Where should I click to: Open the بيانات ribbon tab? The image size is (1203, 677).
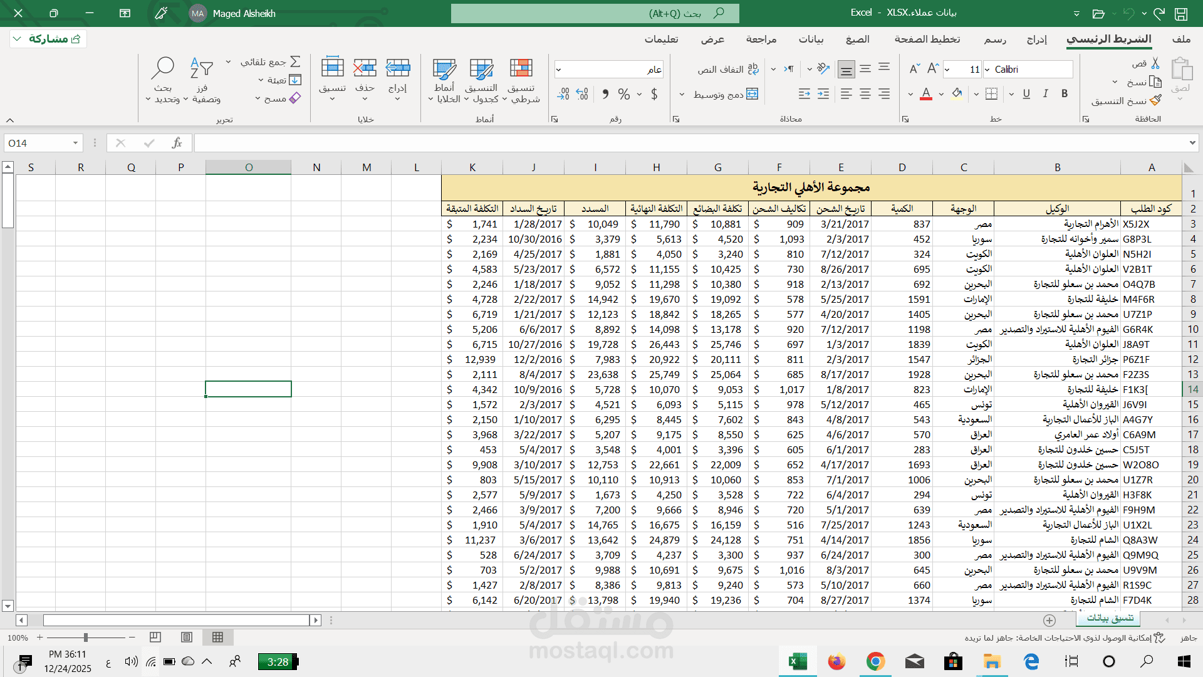tap(811, 39)
